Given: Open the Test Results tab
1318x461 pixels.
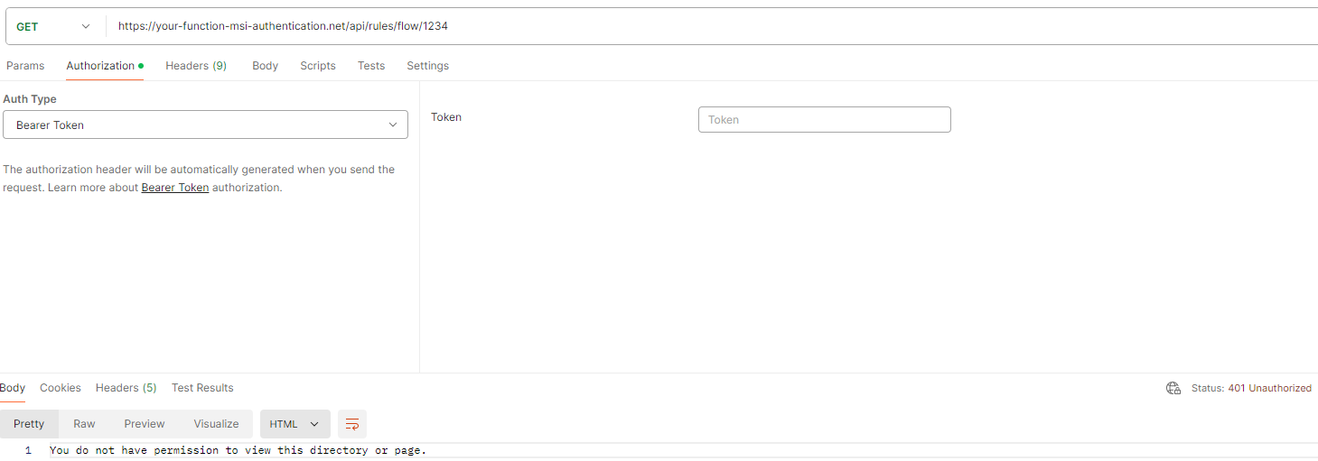Looking at the screenshot, I should (202, 388).
